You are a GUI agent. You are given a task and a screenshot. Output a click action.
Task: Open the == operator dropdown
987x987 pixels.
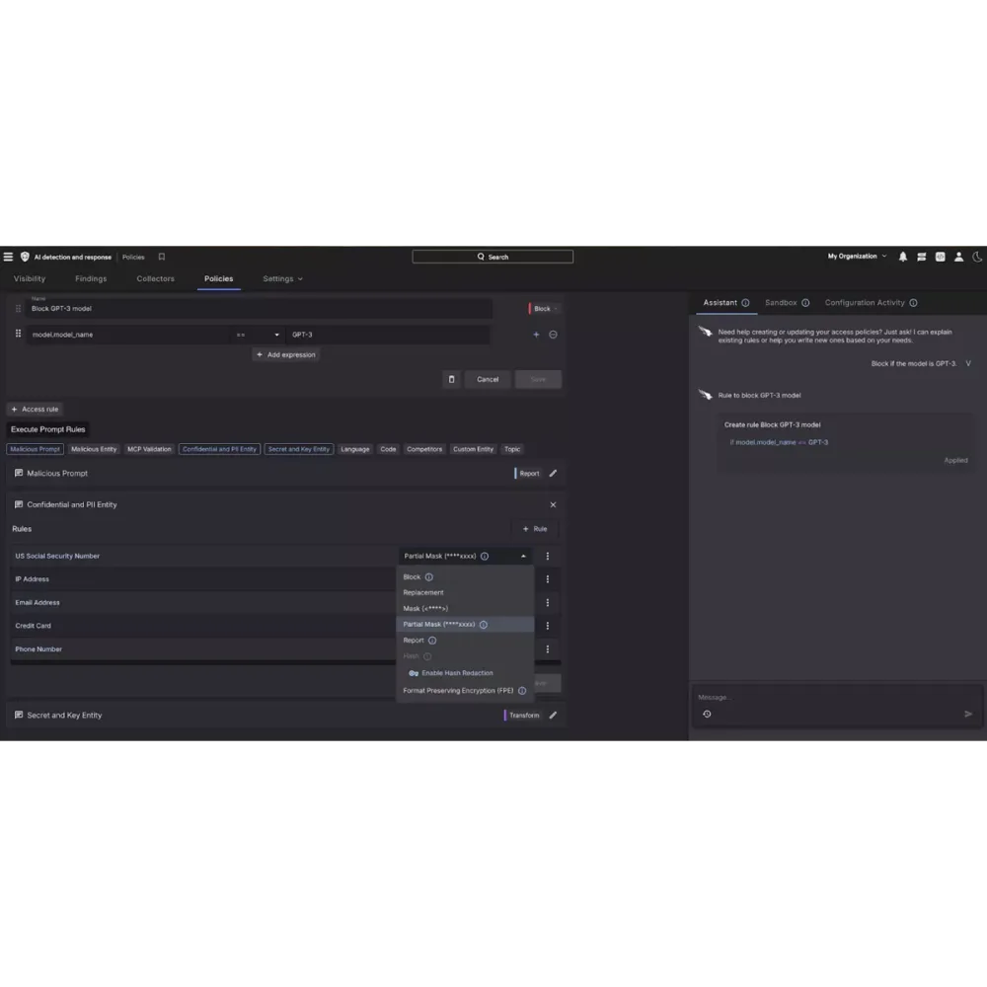[x=258, y=335]
